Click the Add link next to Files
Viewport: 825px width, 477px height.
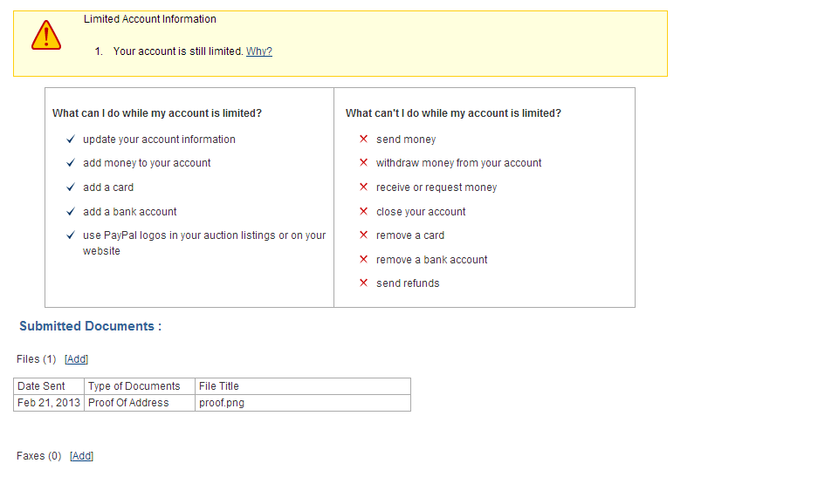77,359
